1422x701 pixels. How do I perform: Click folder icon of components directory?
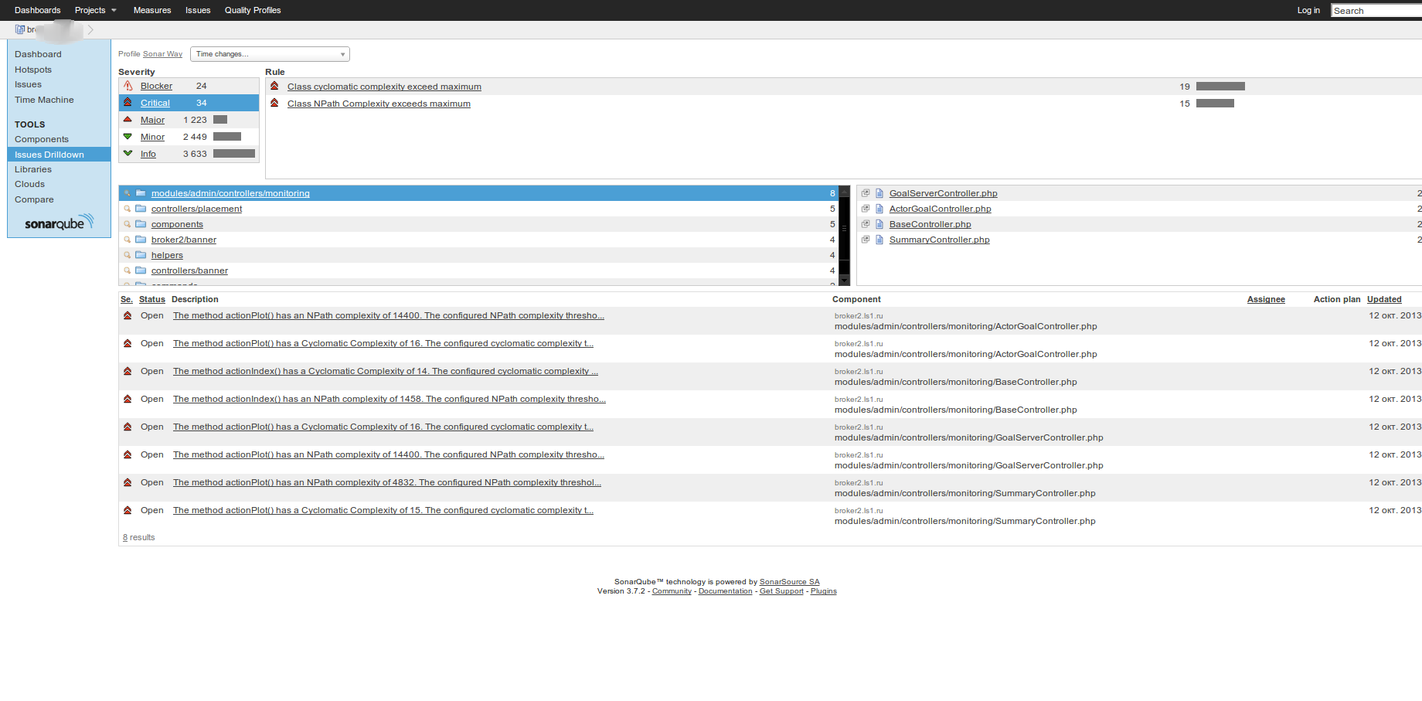(141, 224)
